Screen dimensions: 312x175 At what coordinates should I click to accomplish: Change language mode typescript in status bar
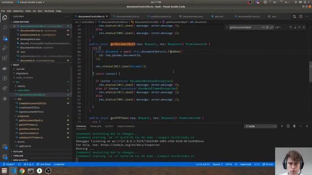[246, 164]
